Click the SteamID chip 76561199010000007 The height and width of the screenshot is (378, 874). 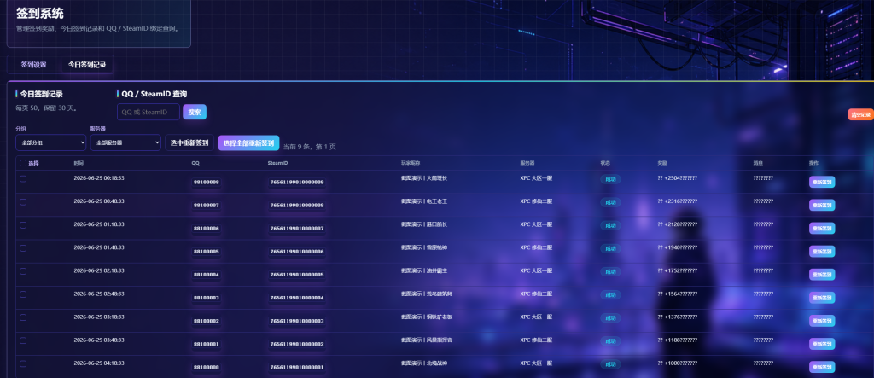tap(297, 229)
